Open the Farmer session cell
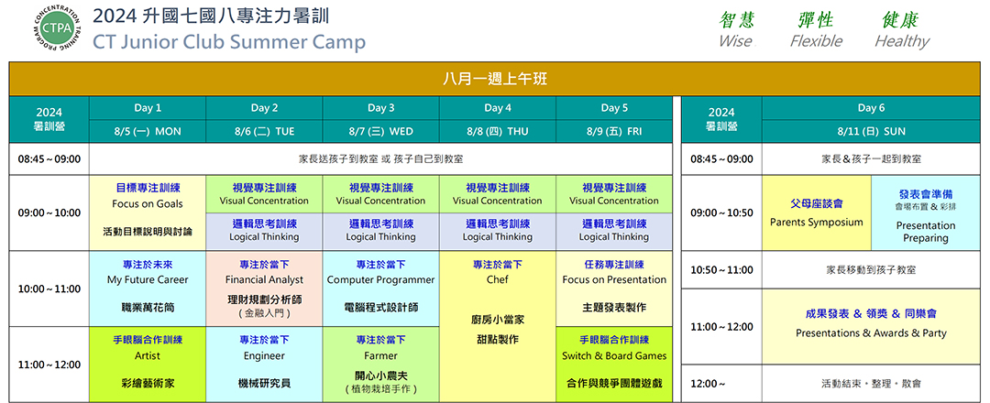 pyautogui.click(x=380, y=364)
